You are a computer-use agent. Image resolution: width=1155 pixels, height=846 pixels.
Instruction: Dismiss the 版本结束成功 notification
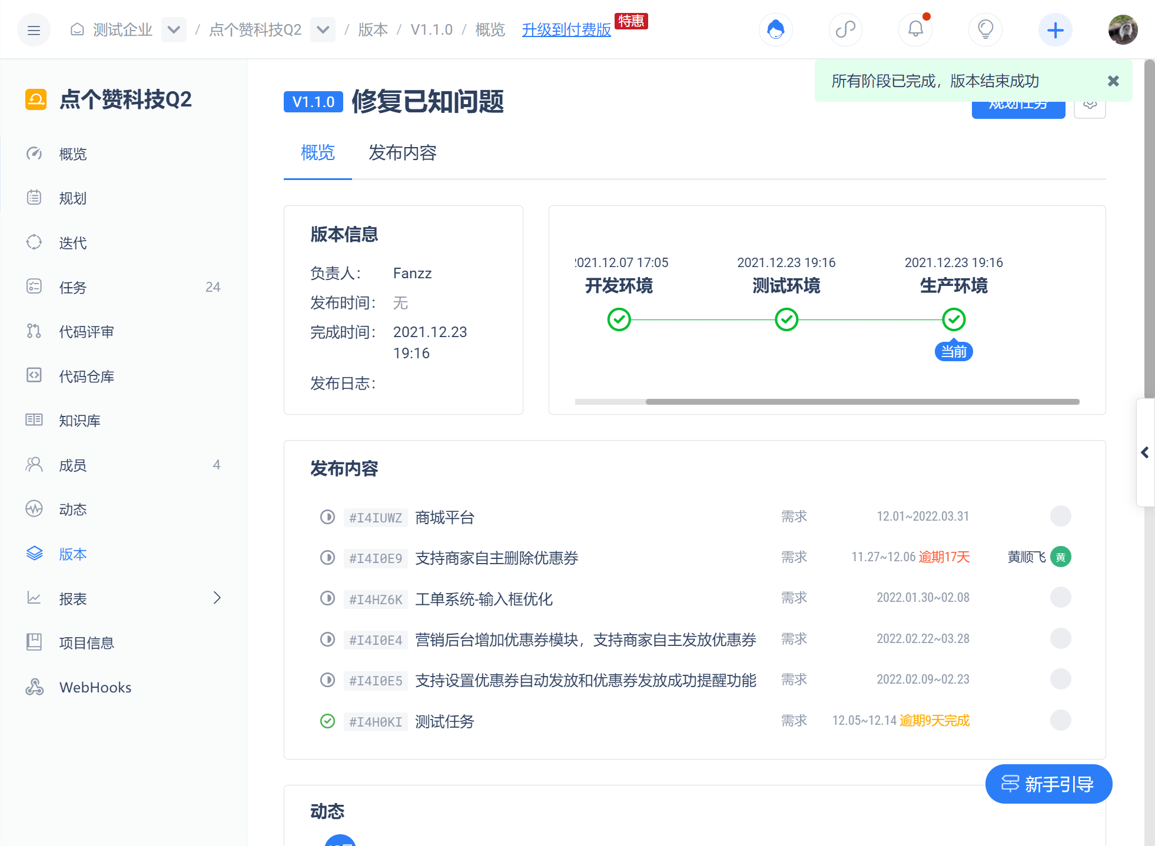(1113, 81)
